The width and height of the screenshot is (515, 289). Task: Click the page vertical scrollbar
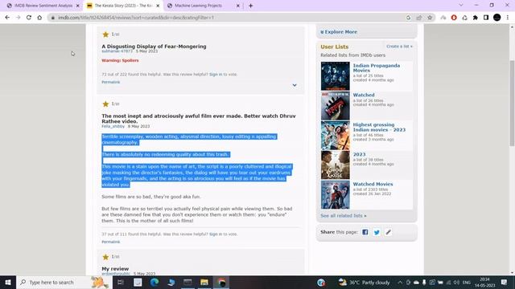pyautogui.click(x=512, y=104)
